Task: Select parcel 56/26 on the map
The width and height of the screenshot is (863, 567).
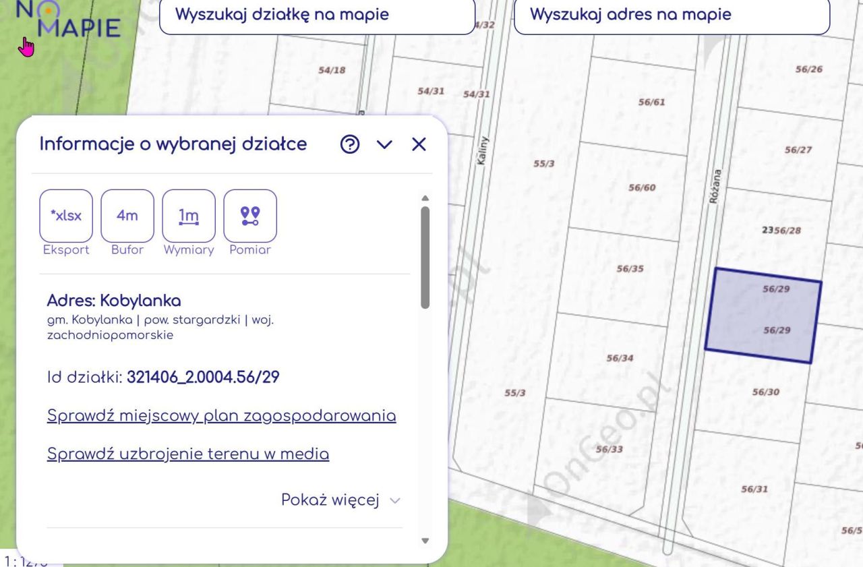Action: [809, 69]
